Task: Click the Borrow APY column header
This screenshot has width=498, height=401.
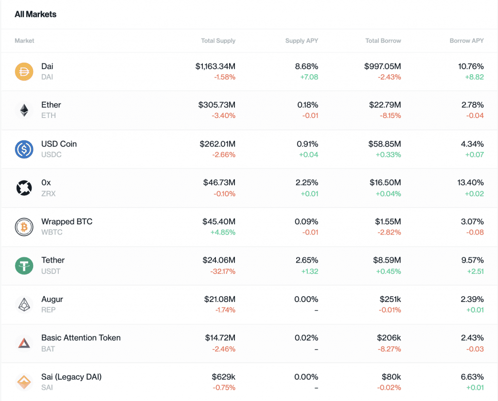Action: [x=466, y=41]
